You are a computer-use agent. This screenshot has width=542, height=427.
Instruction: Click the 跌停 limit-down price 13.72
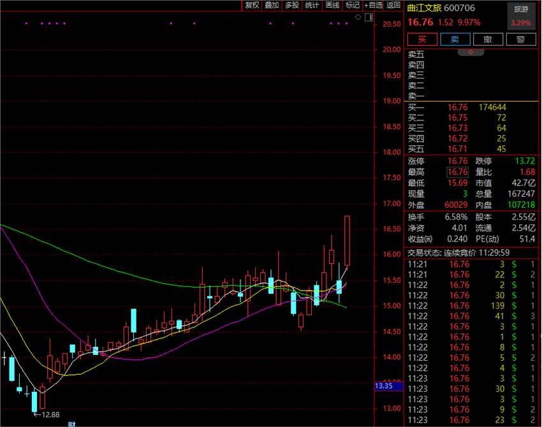click(525, 161)
